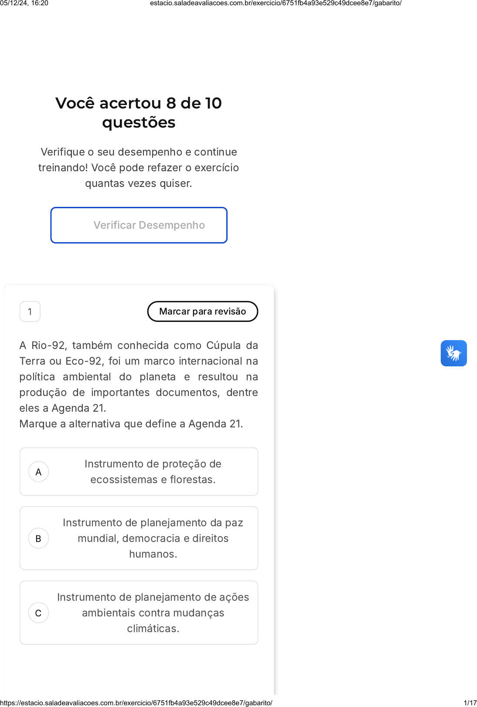Click the question number 1 badge

coord(30,311)
